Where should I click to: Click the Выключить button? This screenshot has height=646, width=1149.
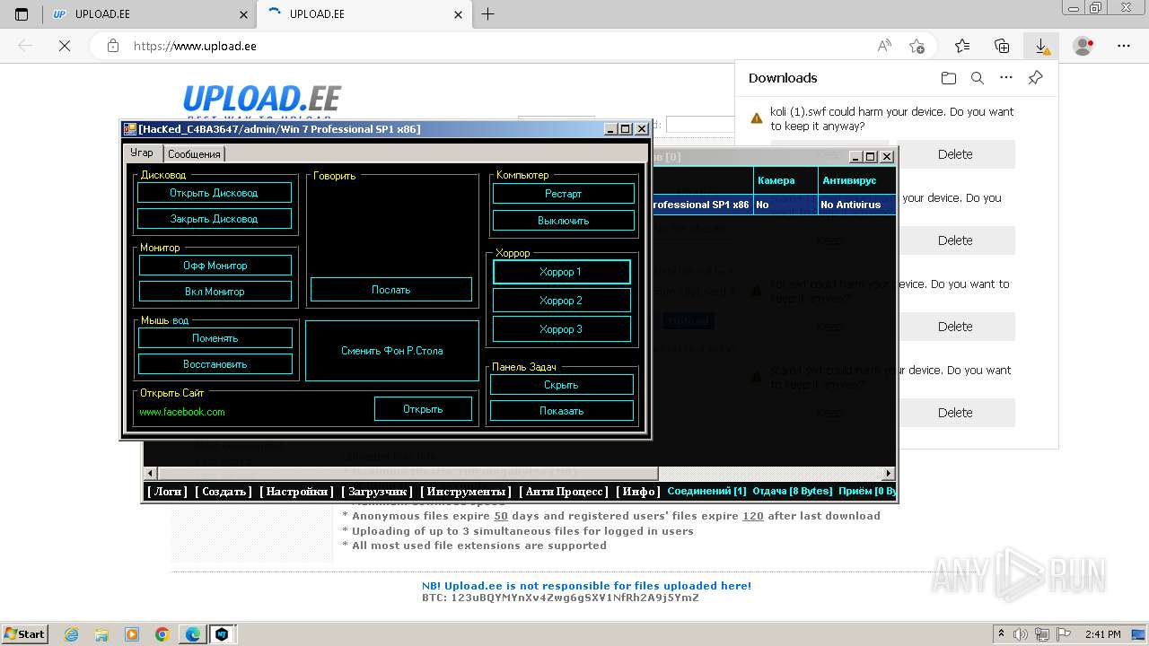tap(563, 221)
